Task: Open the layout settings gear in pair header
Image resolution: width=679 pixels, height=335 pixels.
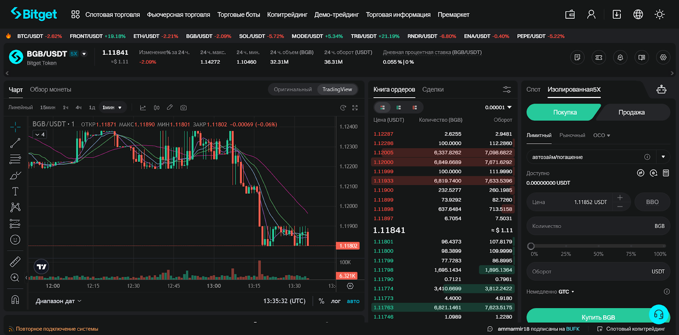Action: (x=663, y=57)
